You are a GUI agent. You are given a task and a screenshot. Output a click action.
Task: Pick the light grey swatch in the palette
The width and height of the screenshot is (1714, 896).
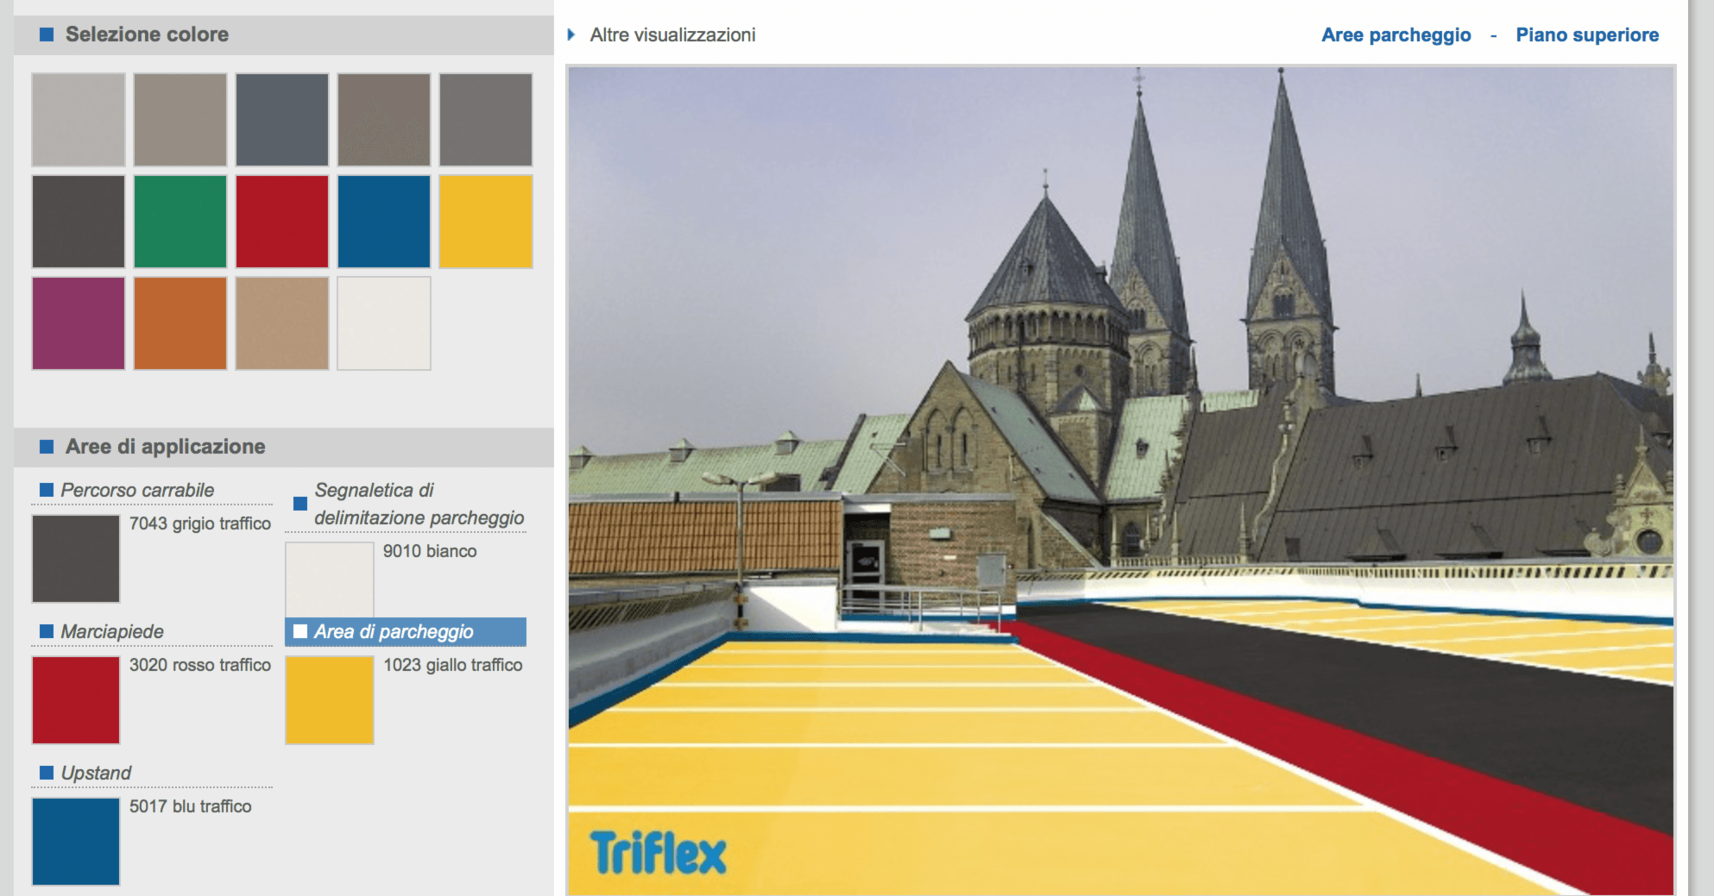point(79,120)
